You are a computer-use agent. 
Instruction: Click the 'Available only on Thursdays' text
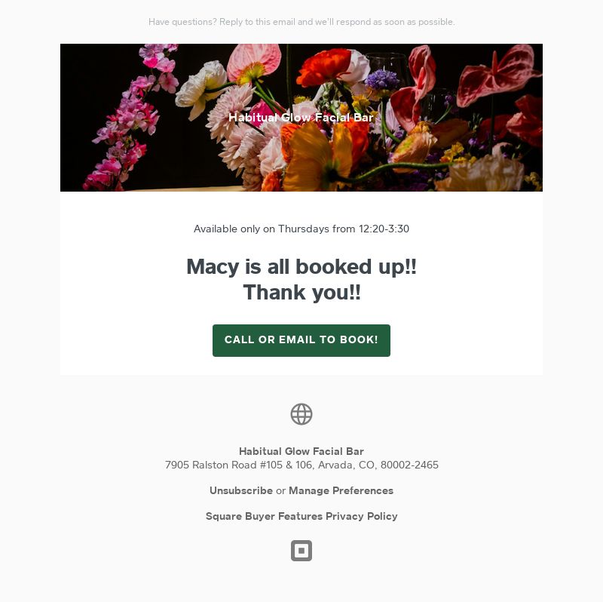[x=301, y=229]
